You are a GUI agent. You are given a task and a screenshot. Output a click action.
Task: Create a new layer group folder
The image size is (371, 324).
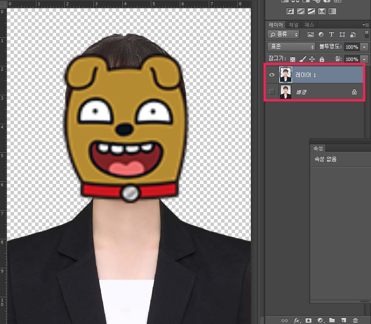pos(332,320)
